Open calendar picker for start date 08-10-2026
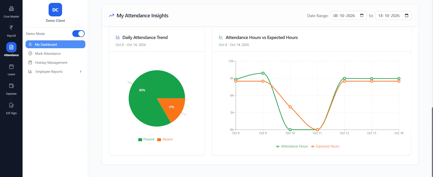Image resolution: width=433 pixels, height=177 pixels. pos(362,15)
